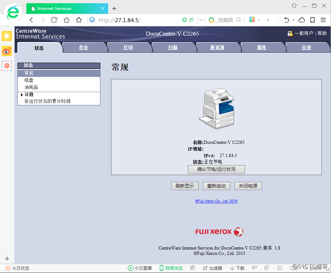331x273 pixels.
Task: Open the ©Fuji Xerox Co., Ltd. 2015 link
Action: [x=216, y=201]
